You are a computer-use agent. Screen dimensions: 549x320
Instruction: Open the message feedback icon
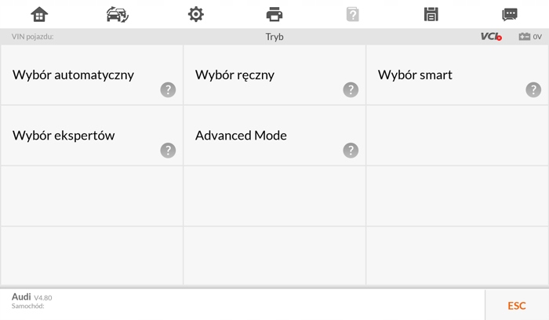(510, 14)
